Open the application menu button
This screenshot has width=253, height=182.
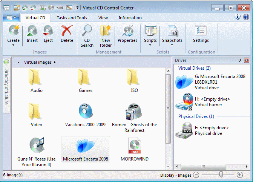point(11,17)
